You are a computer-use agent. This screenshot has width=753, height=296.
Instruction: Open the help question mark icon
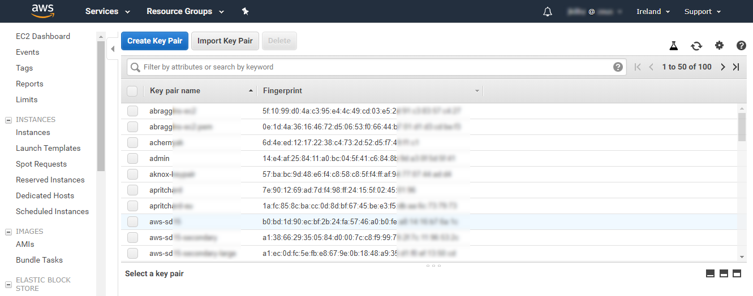(741, 46)
